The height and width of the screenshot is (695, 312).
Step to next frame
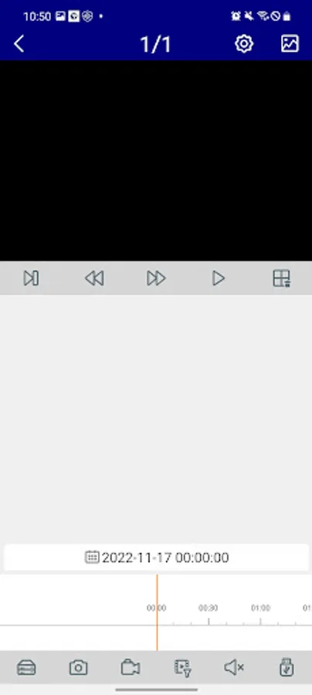(x=31, y=278)
